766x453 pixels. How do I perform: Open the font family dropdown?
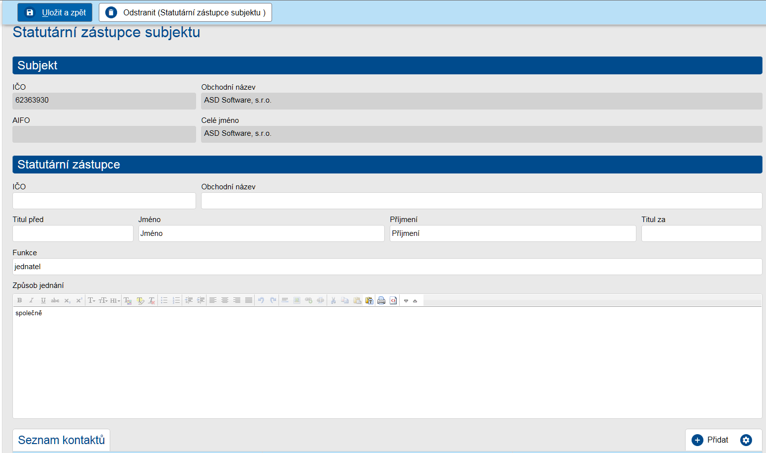tap(91, 300)
